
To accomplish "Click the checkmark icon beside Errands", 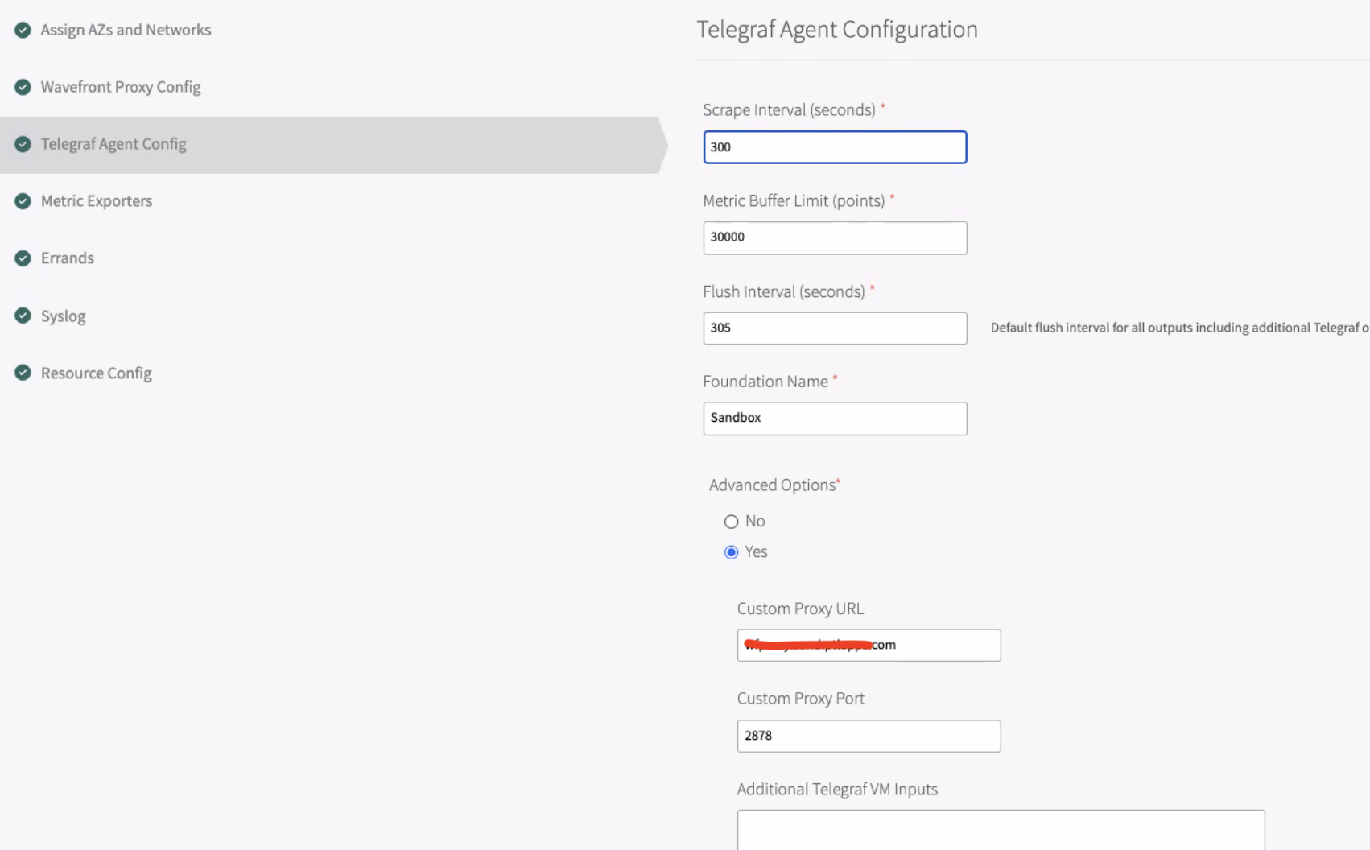I will point(23,258).
